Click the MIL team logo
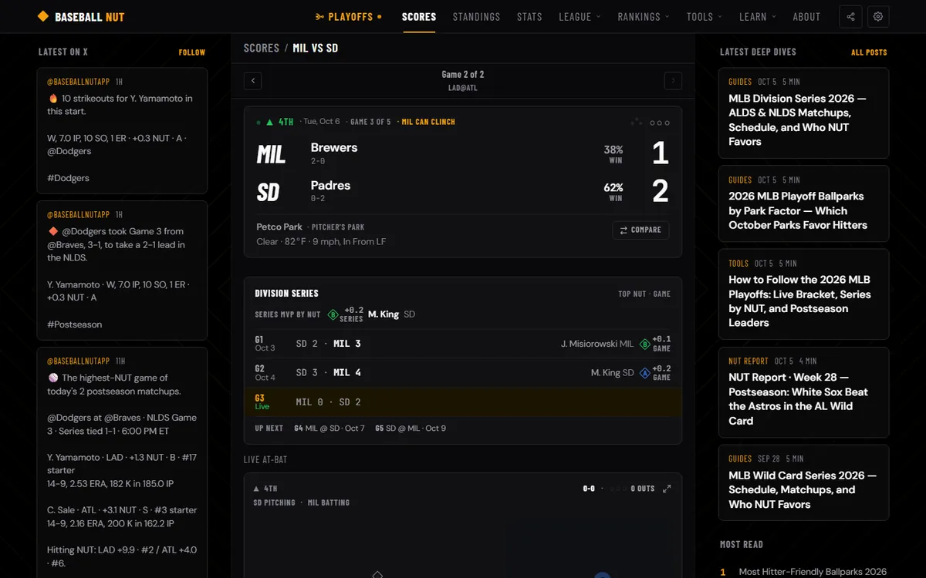 [x=271, y=154]
